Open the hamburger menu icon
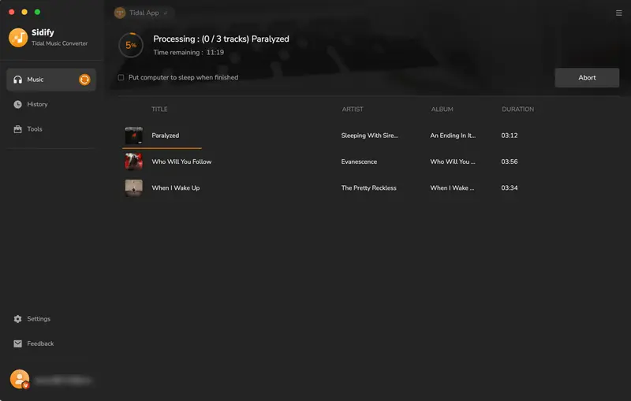631x401 pixels. tap(618, 13)
